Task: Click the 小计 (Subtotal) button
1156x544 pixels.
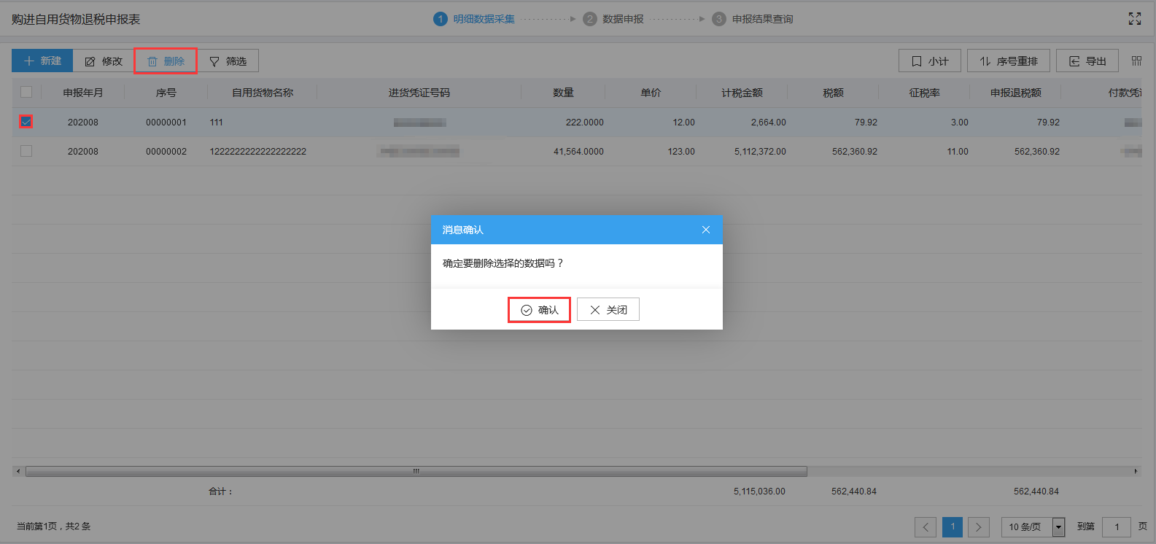Action: tap(930, 61)
